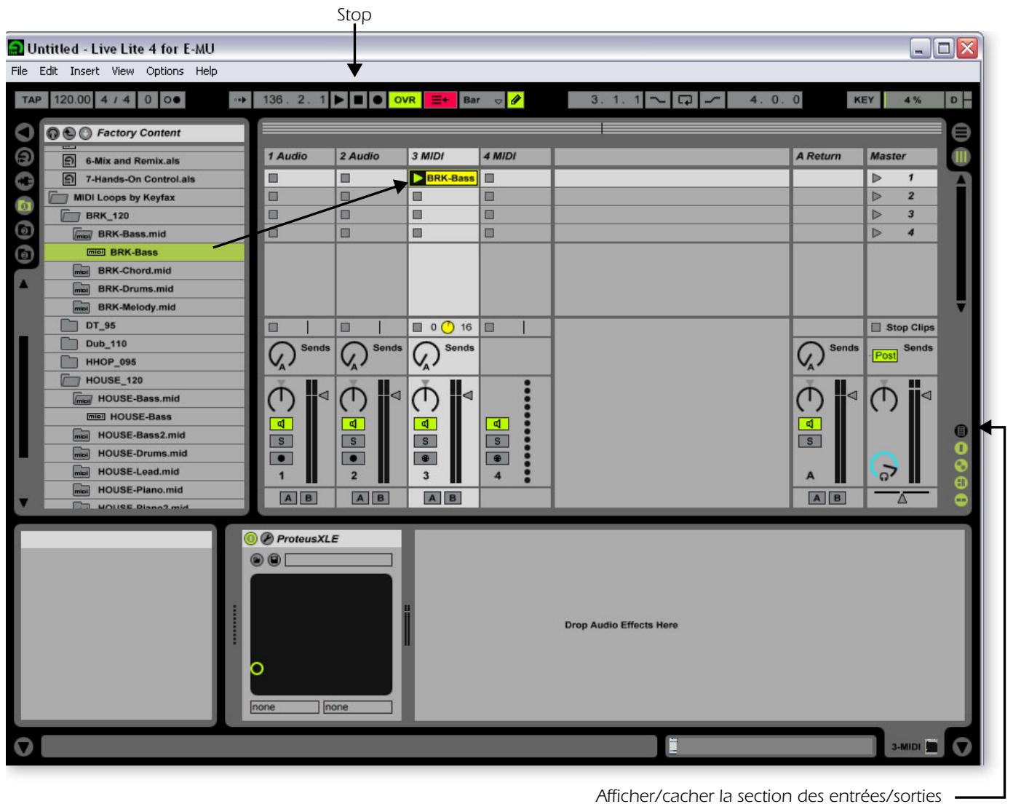Solo the 3 MIDI track

[426, 439]
